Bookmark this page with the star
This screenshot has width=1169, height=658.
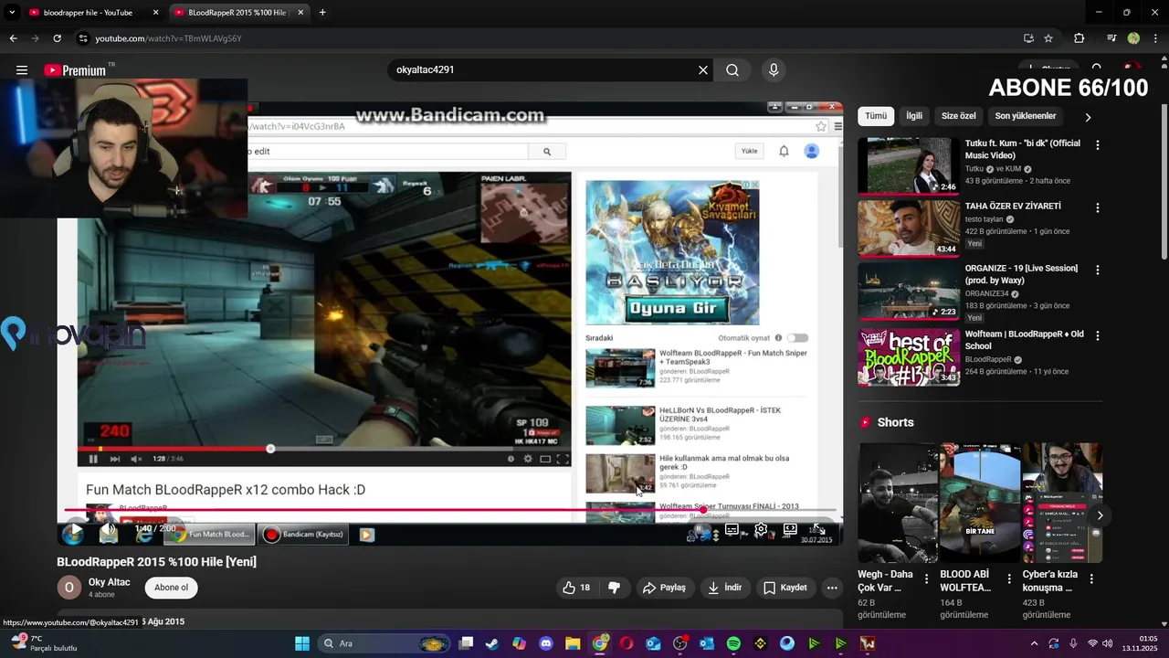coord(1048,38)
